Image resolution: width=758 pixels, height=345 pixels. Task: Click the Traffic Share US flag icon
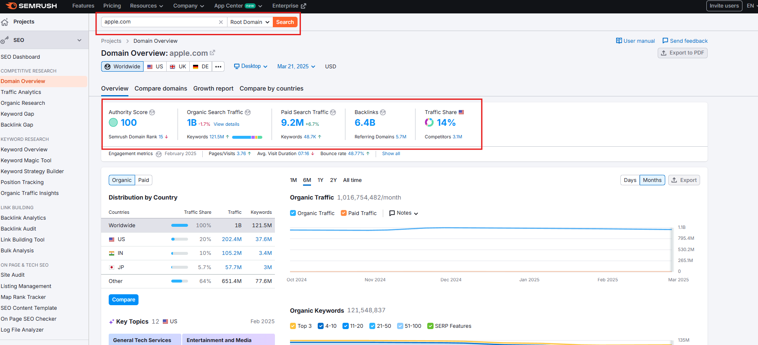tap(461, 112)
